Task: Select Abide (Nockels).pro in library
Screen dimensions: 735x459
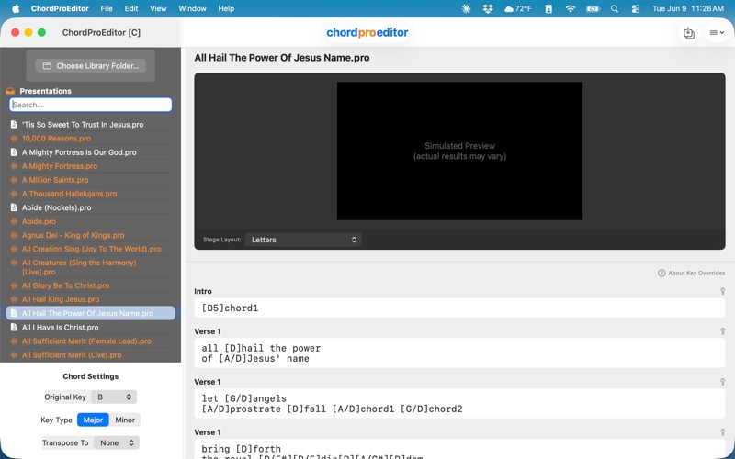Action: tap(57, 207)
